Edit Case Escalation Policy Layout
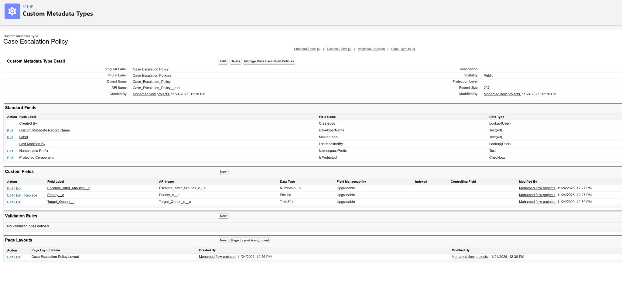Viewport: 622px width, 300px height. point(10,257)
